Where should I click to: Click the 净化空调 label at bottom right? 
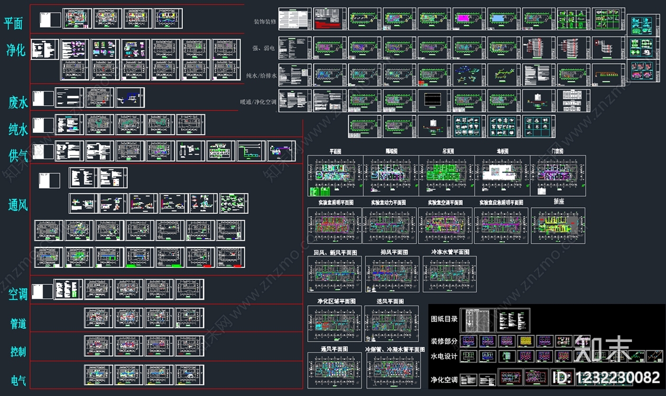click(444, 380)
